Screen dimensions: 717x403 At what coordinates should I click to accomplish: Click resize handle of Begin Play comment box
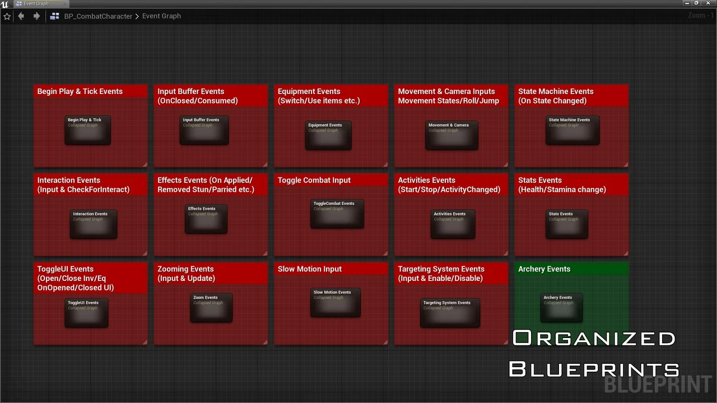(x=145, y=165)
